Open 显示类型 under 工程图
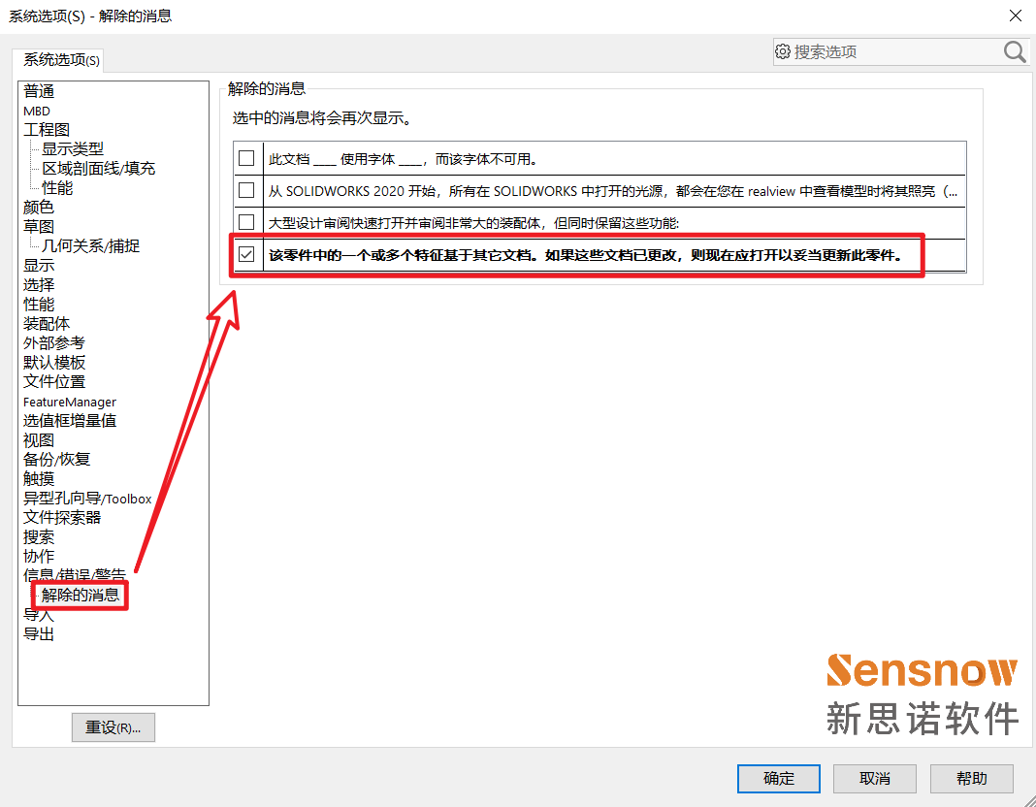Screen dimensions: 1036x807 pyautogui.click(x=72, y=149)
